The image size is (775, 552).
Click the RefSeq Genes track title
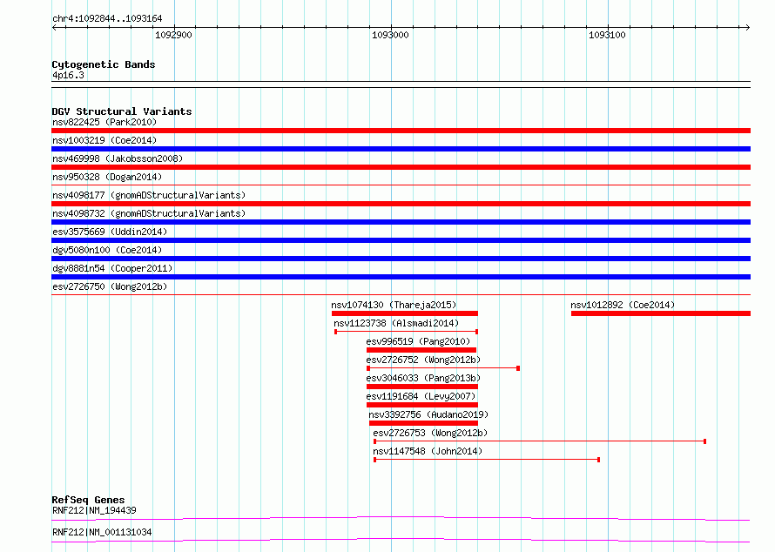[89, 500]
